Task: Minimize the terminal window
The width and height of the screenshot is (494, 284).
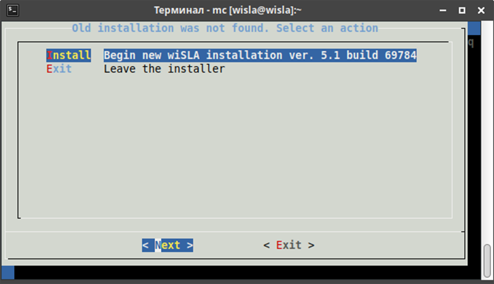Action: click(x=443, y=10)
